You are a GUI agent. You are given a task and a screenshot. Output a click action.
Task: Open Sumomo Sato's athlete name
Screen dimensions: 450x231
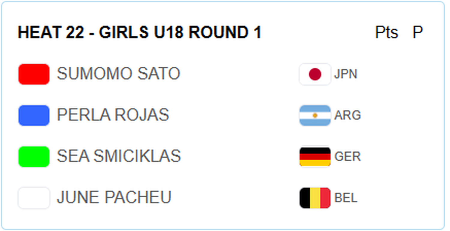(x=118, y=74)
